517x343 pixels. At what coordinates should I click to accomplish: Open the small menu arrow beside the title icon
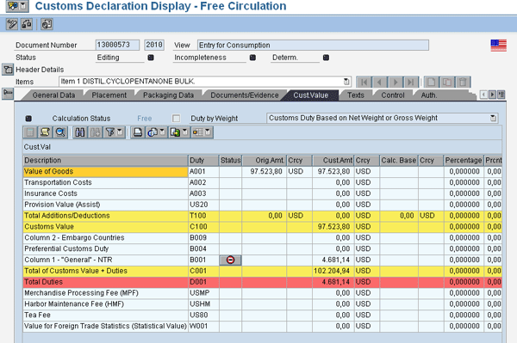point(24,6)
